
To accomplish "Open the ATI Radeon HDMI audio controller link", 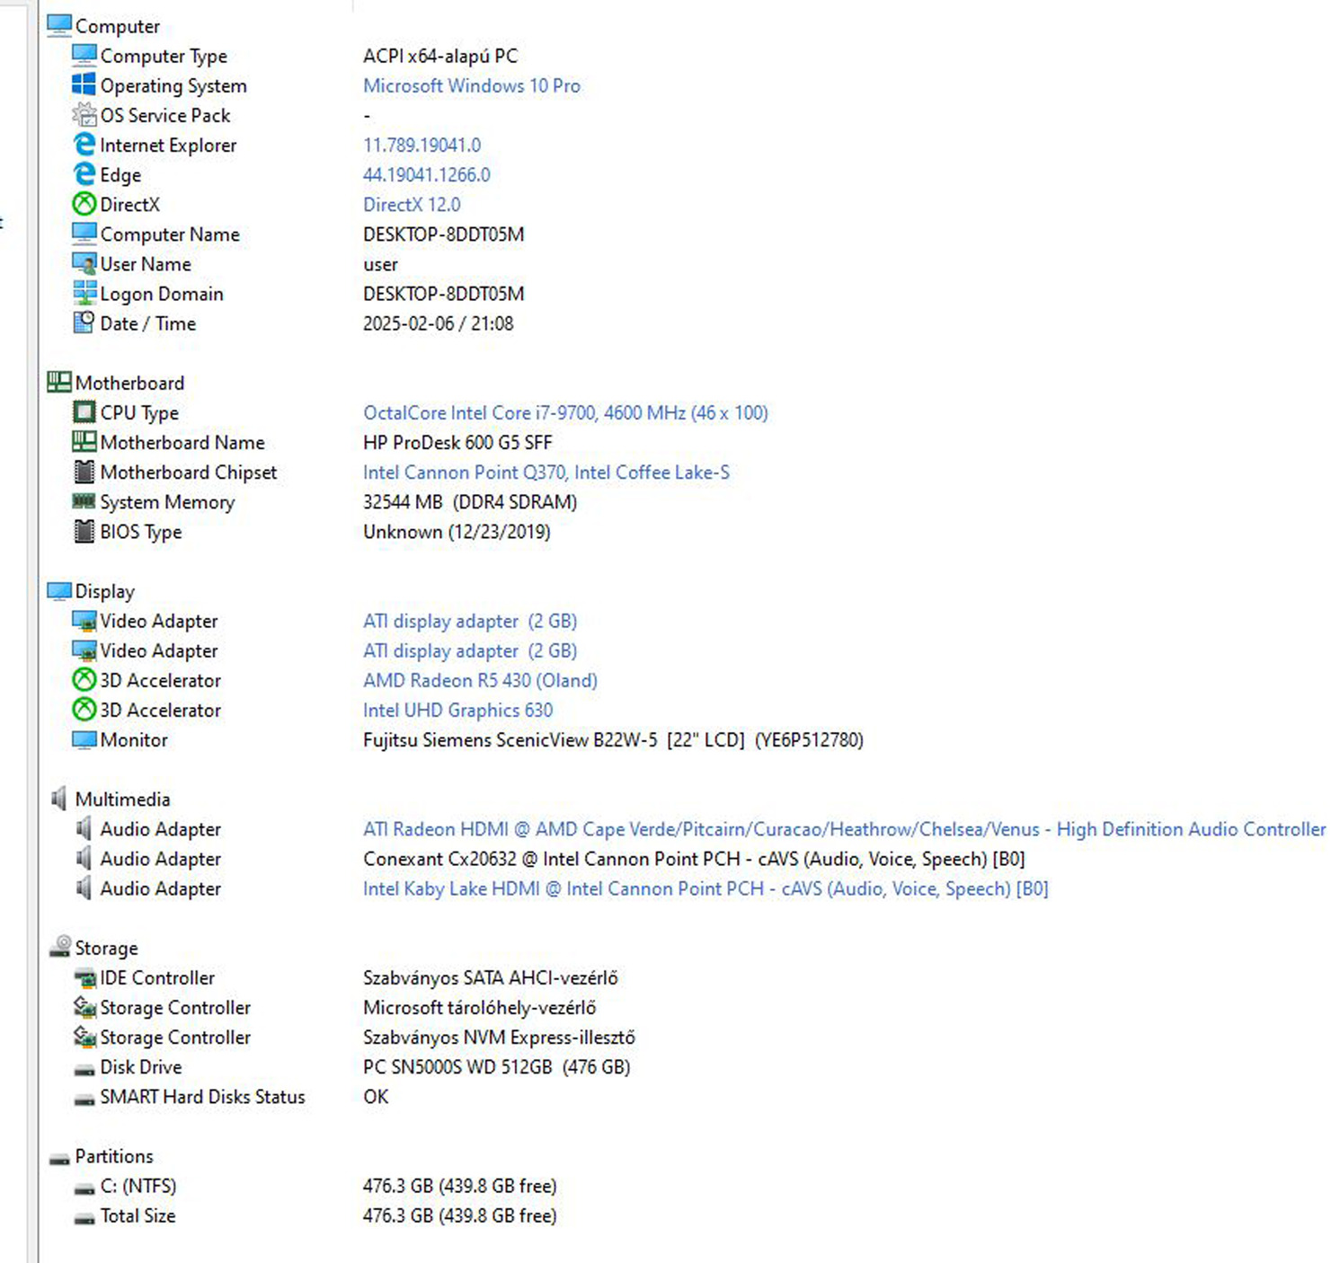I will (845, 828).
